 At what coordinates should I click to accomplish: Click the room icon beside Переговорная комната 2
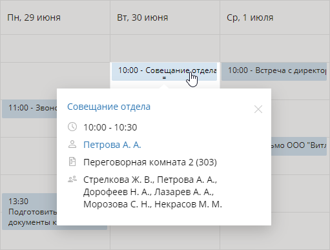point(72,161)
